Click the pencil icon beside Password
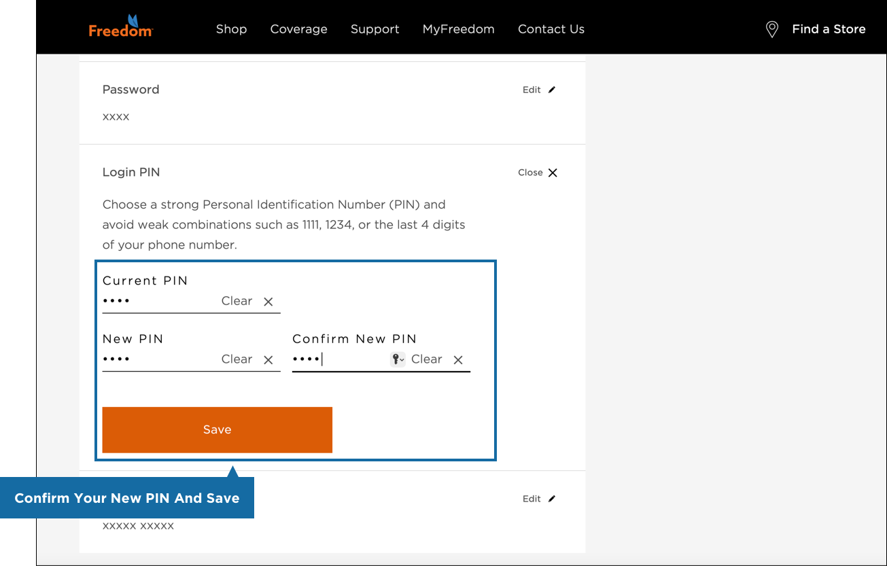The height and width of the screenshot is (566, 887). [552, 90]
